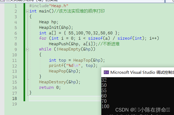174x115 pixels.
Task: Click HeapEmpty(&hp) in while condition
Action: tap(76, 49)
